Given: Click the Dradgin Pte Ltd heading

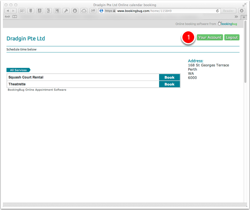Looking at the screenshot, I should coord(26,39).
